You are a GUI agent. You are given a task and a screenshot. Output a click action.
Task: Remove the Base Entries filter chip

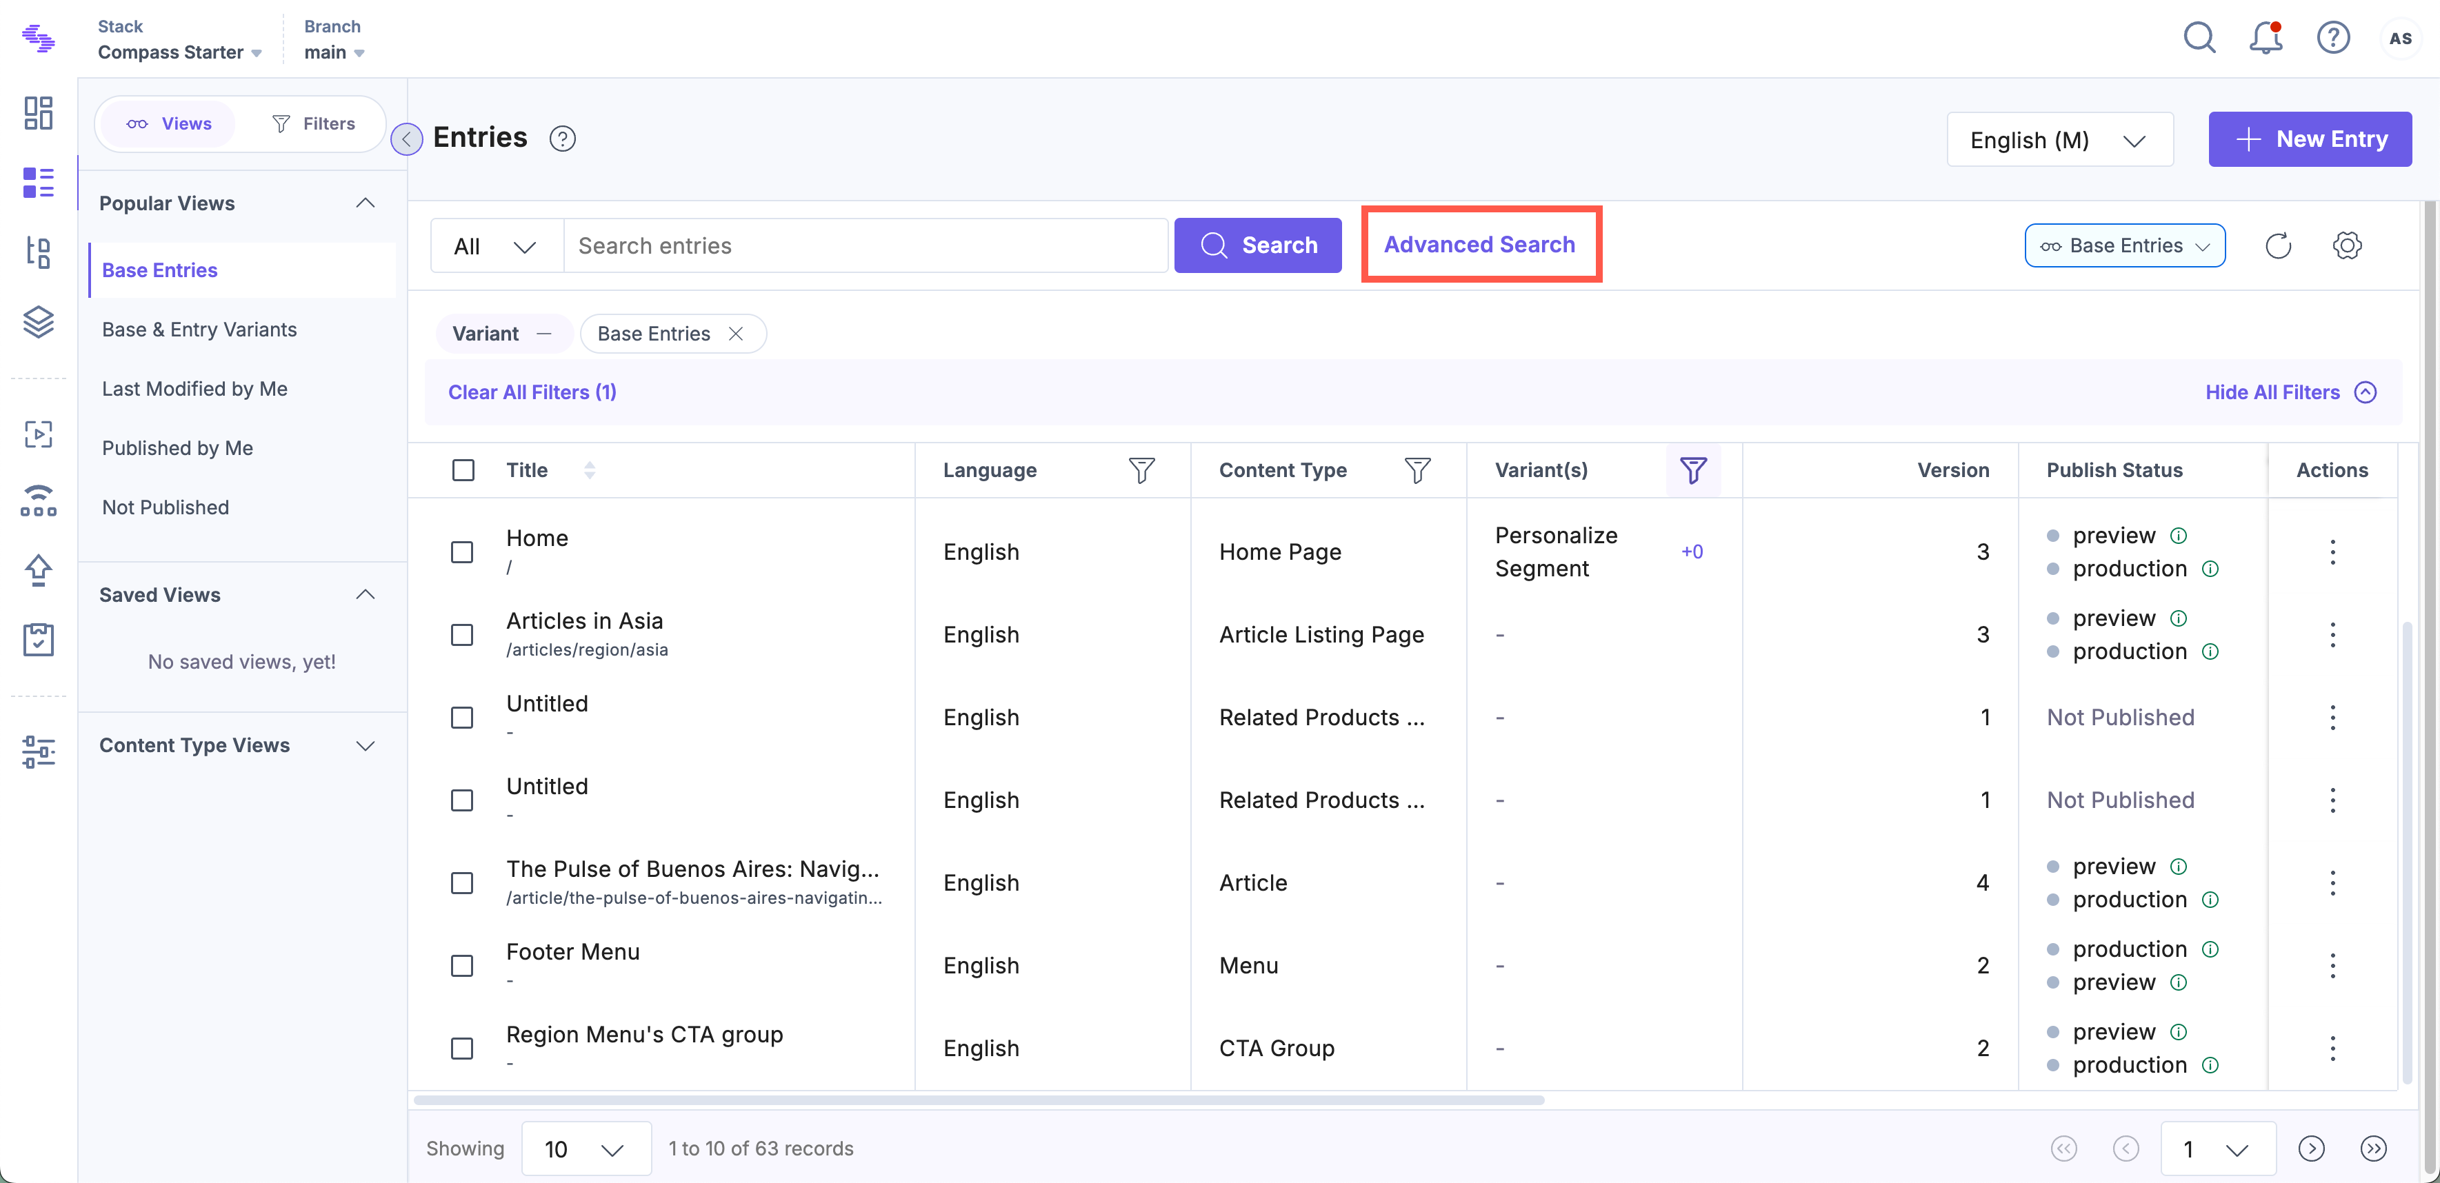pyautogui.click(x=736, y=334)
